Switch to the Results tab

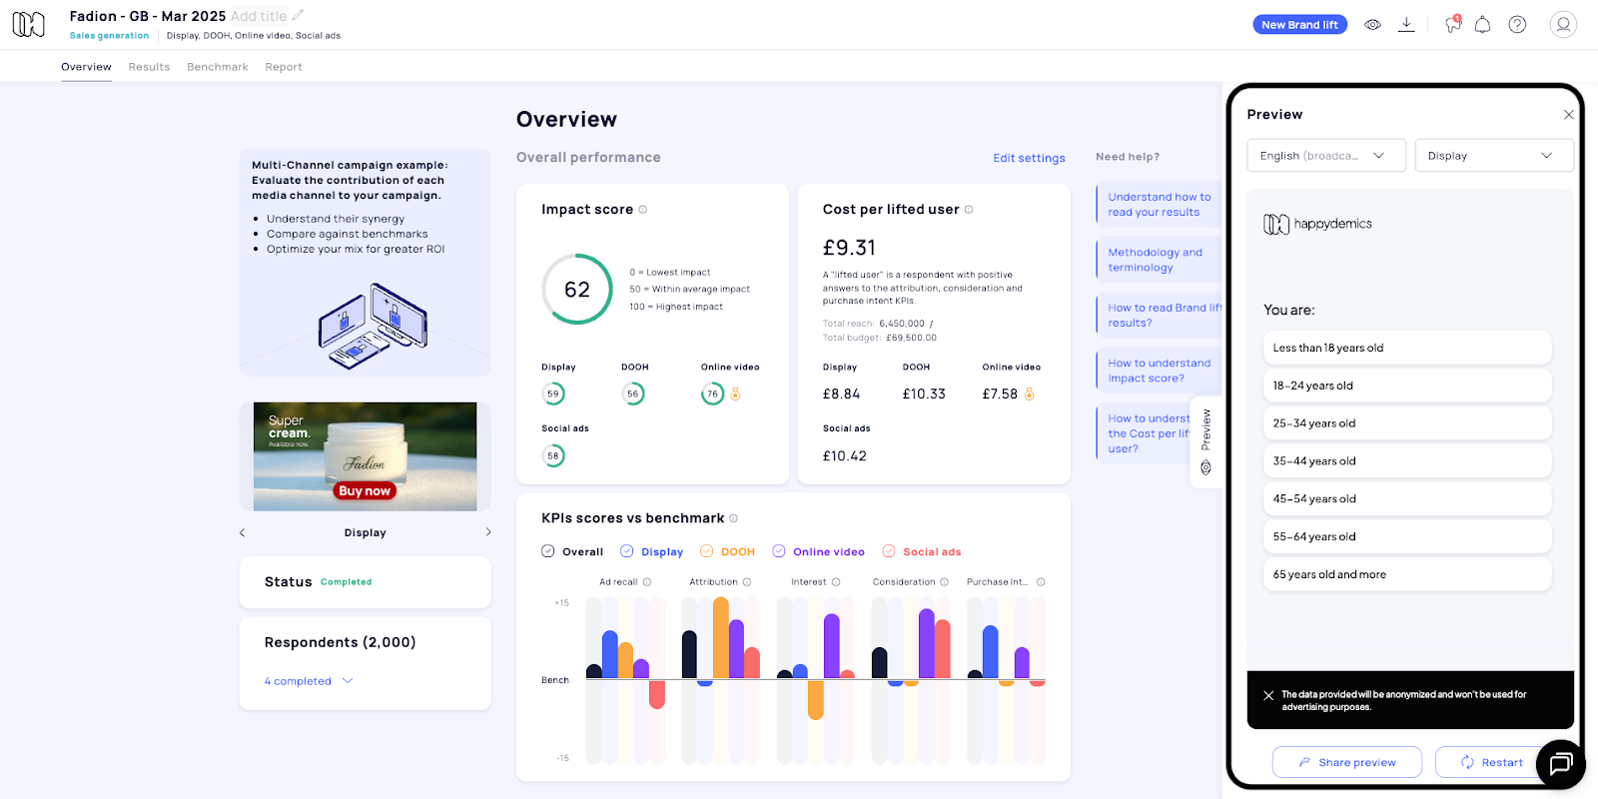click(149, 67)
